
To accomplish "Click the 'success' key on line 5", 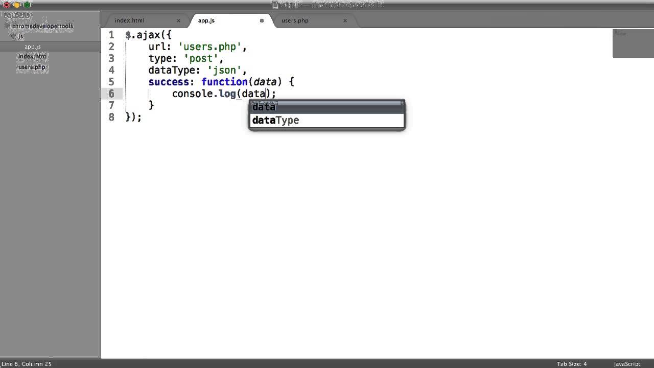I will 169,82.
